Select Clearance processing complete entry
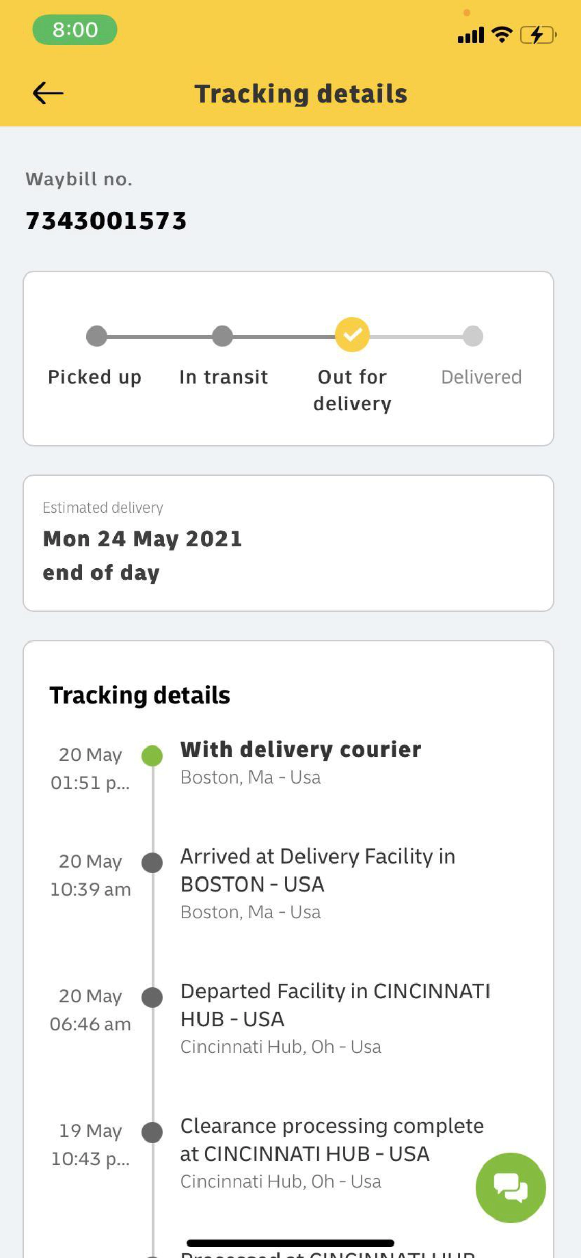The width and height of the screenshot is (581, 1258). pos(332,1139)
